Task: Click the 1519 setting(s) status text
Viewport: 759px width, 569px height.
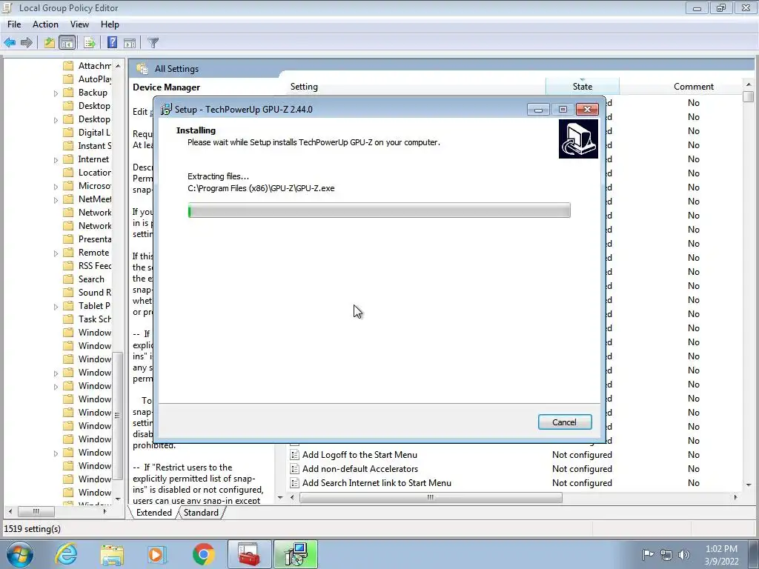Action: [x=33, y=529]
